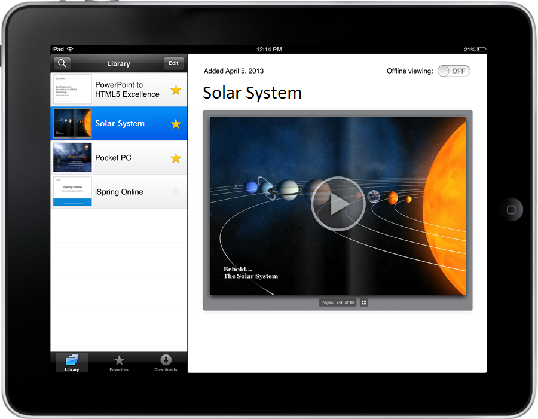
Task: Enable Offline viewing for Solar System
Action: point(454,71)
